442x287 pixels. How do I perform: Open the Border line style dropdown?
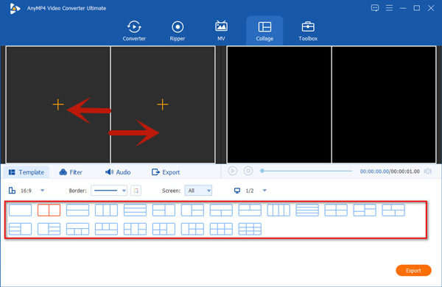(x=109, y=191)
